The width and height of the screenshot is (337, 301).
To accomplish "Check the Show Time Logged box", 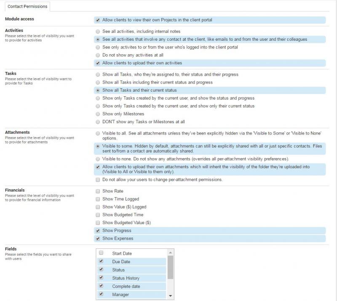I will coord(98,199).
